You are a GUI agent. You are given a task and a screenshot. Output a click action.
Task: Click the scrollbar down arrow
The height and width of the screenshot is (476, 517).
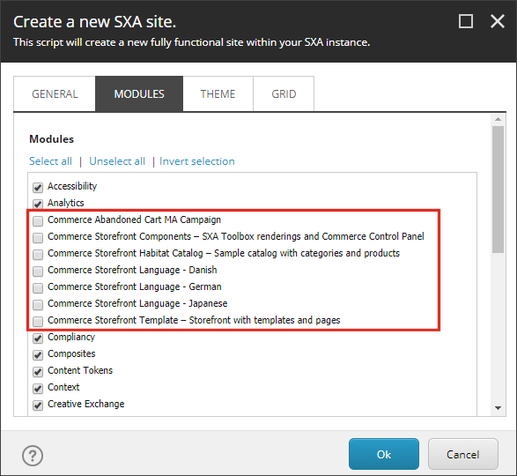pos(498,408)
